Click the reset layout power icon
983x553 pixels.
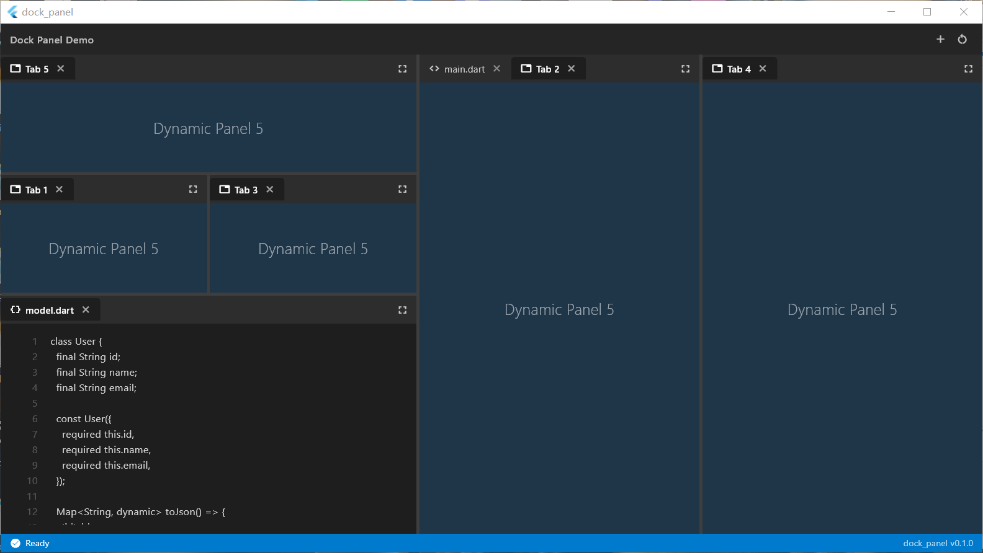pyautogui.click(x=963, y=39)
